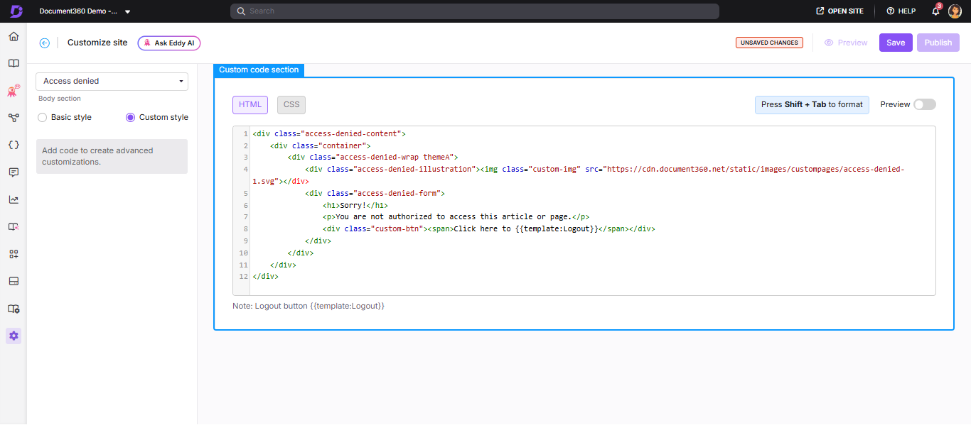Click the HELP link
This screenshot has height=425, width=971.
pyautogui.click(x=901, y=11)
